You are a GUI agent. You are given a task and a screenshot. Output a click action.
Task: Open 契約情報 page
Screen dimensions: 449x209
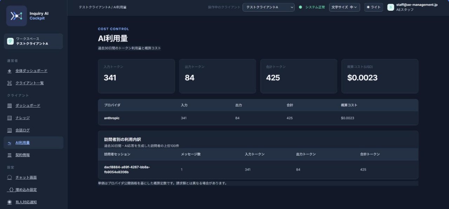(22, 155)
